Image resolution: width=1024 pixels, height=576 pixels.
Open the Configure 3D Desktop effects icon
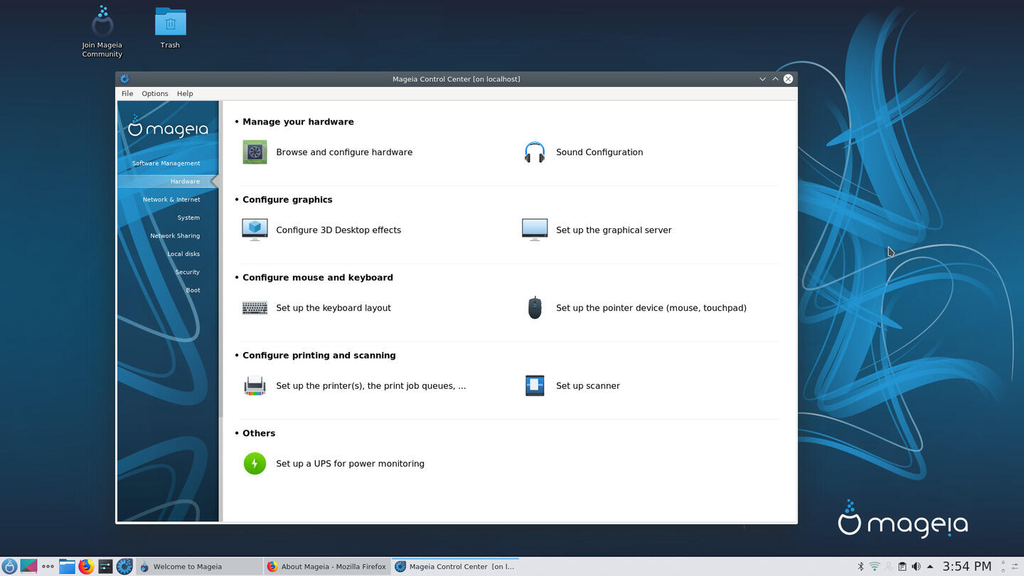coord(255,230)
